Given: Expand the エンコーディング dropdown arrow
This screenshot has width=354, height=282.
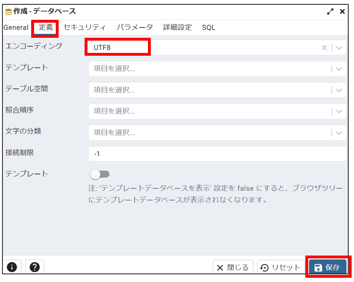Looking at the screenshot, I should point(339,48).
